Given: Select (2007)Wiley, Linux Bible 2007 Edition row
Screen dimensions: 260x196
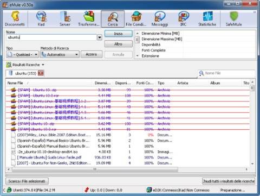Looking at the screenshot, I should (128, 135).
